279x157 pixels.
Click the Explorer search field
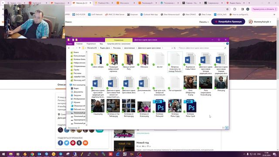[202, 48]
